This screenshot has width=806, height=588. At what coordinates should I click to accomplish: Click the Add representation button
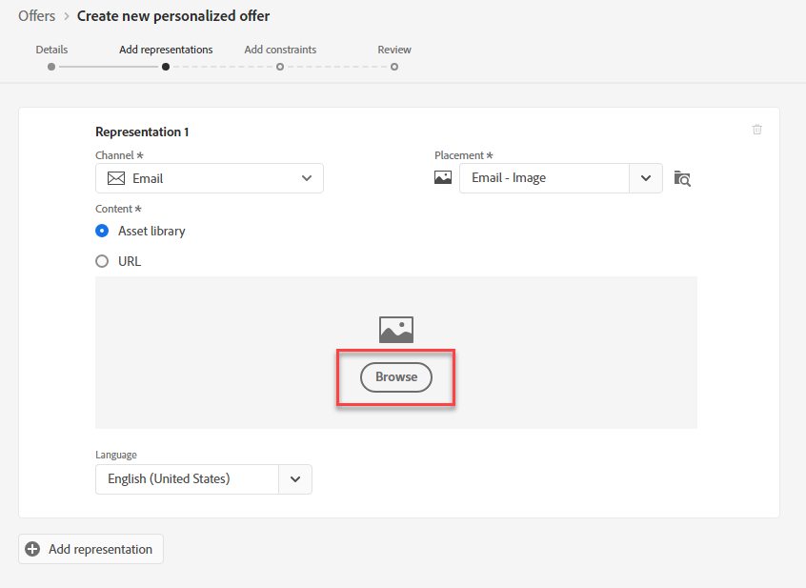coord(91,549)
